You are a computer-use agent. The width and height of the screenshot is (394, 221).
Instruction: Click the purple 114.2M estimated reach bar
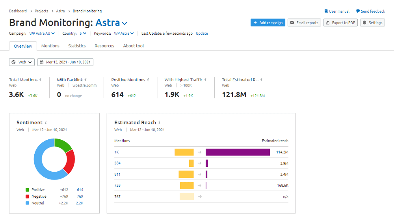click(238, 152)
